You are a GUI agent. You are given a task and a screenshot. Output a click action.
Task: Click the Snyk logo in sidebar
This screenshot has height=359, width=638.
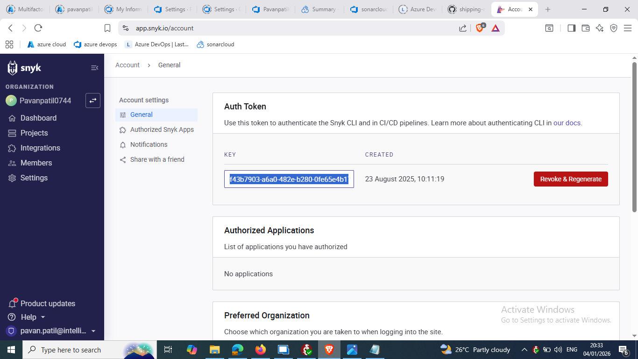[24, 68]
